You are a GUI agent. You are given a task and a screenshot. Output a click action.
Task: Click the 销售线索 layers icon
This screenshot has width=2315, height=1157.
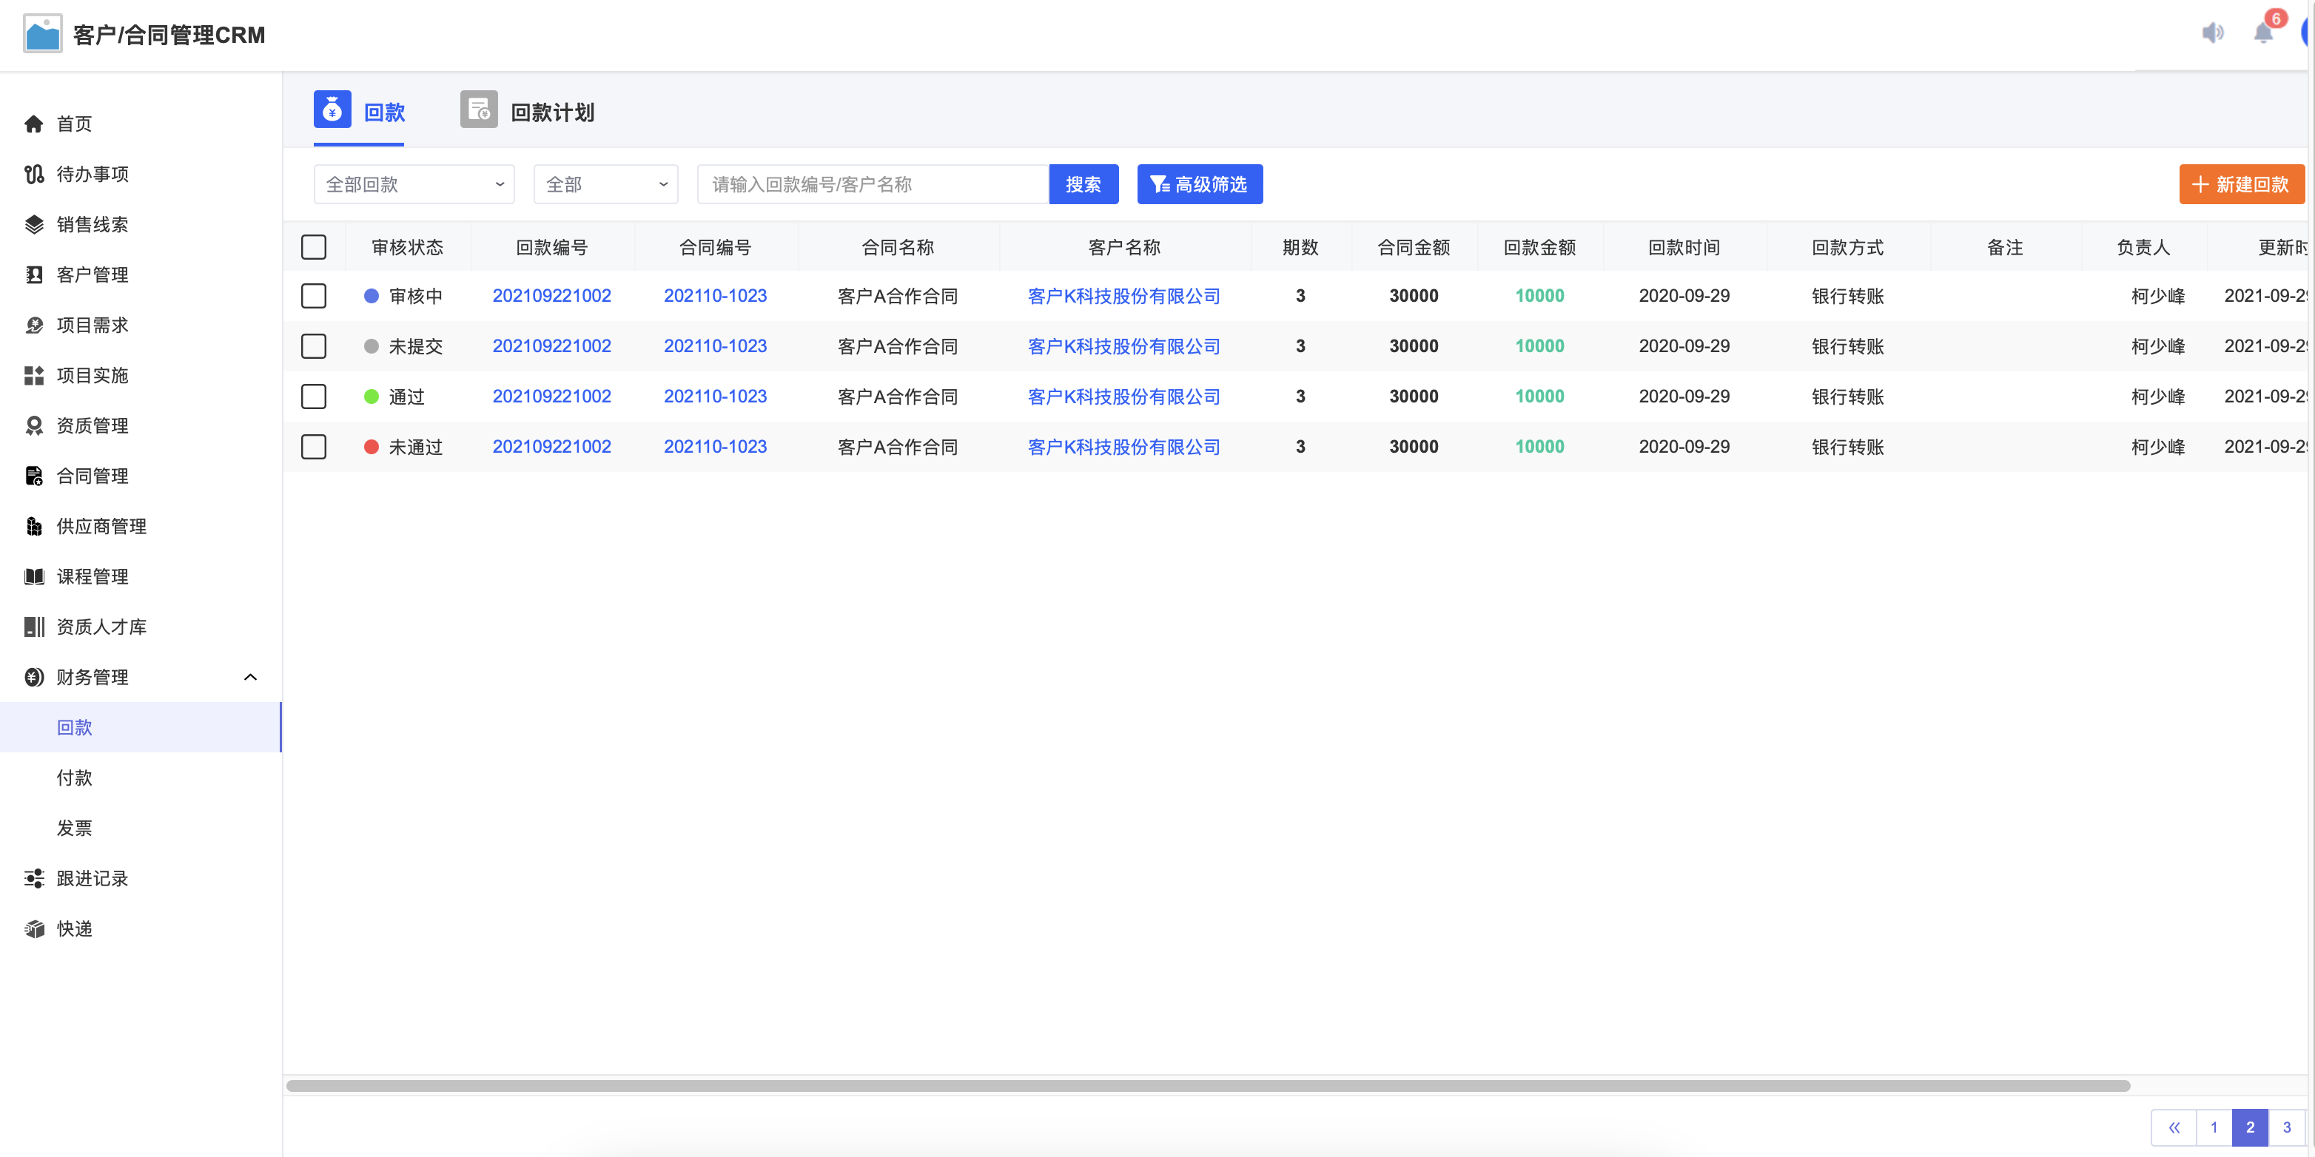pos(34,225)
